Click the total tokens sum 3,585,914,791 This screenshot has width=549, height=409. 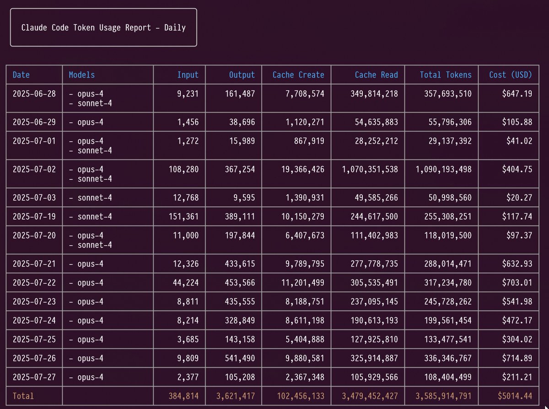[444, 396]
